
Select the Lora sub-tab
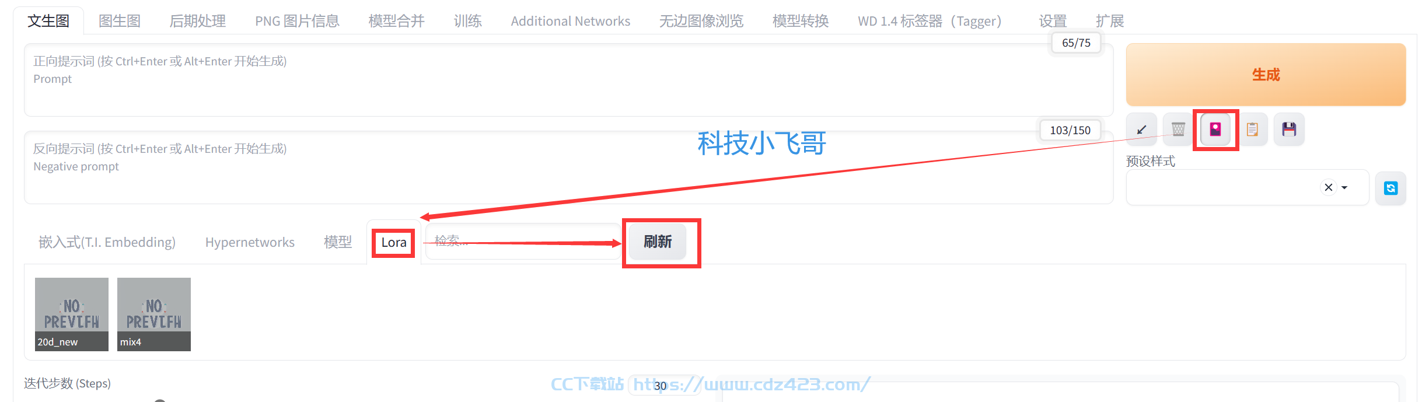pyautogui.click(x=394, y=242)
